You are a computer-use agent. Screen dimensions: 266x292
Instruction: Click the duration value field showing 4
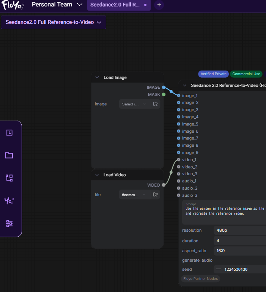coord(240,240)
